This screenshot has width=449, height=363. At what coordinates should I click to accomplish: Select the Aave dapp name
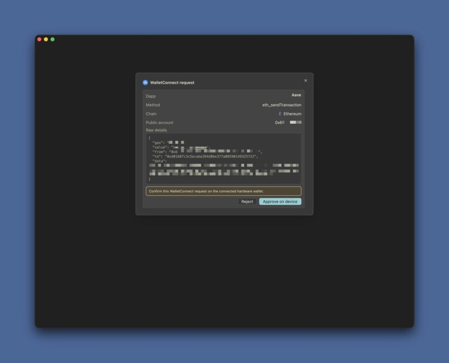(296, 95)
